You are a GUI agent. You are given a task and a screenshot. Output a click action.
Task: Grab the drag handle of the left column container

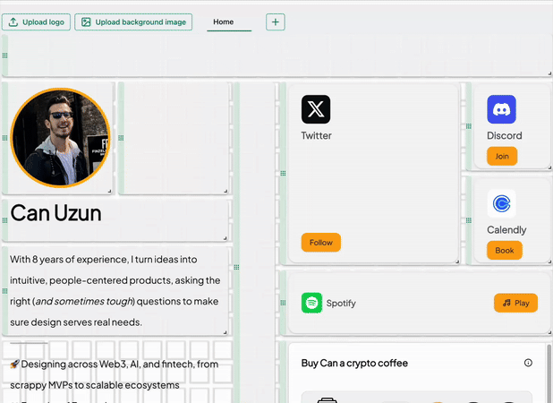click(x=236, y=267)
